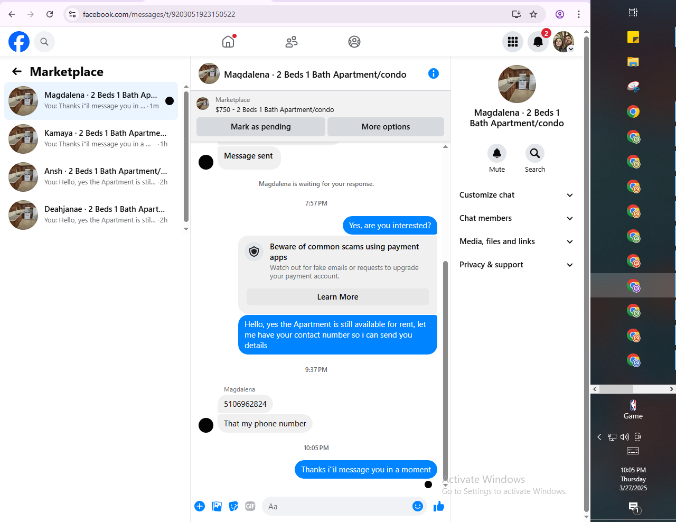
Task: Click Learn More on scam warning
Action: coord(337,297)
